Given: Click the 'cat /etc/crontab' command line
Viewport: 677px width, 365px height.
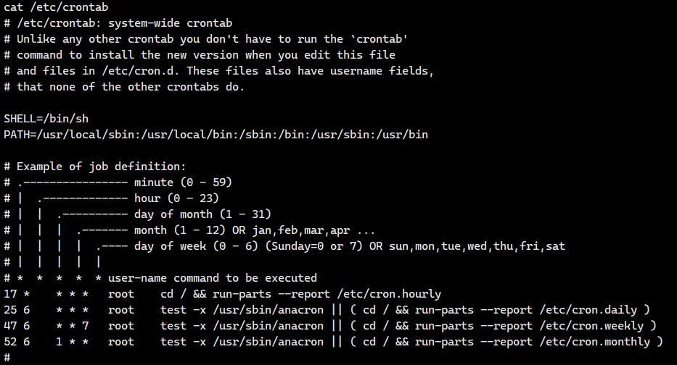Looking at the screenshot, I should (56, 7).
